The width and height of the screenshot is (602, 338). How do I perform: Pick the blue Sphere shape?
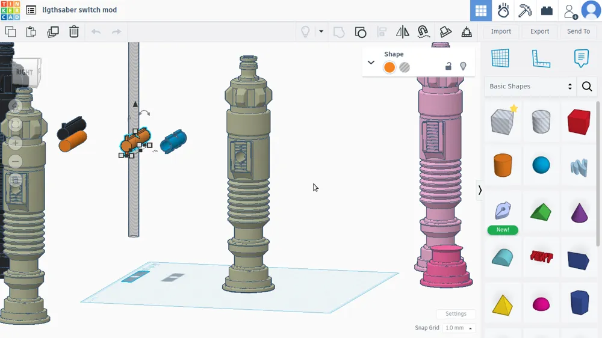coord(541,165)
